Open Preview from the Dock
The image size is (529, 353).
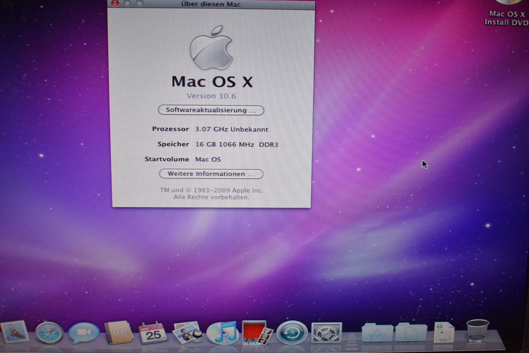pyautogui.click(x=187, y=333)
